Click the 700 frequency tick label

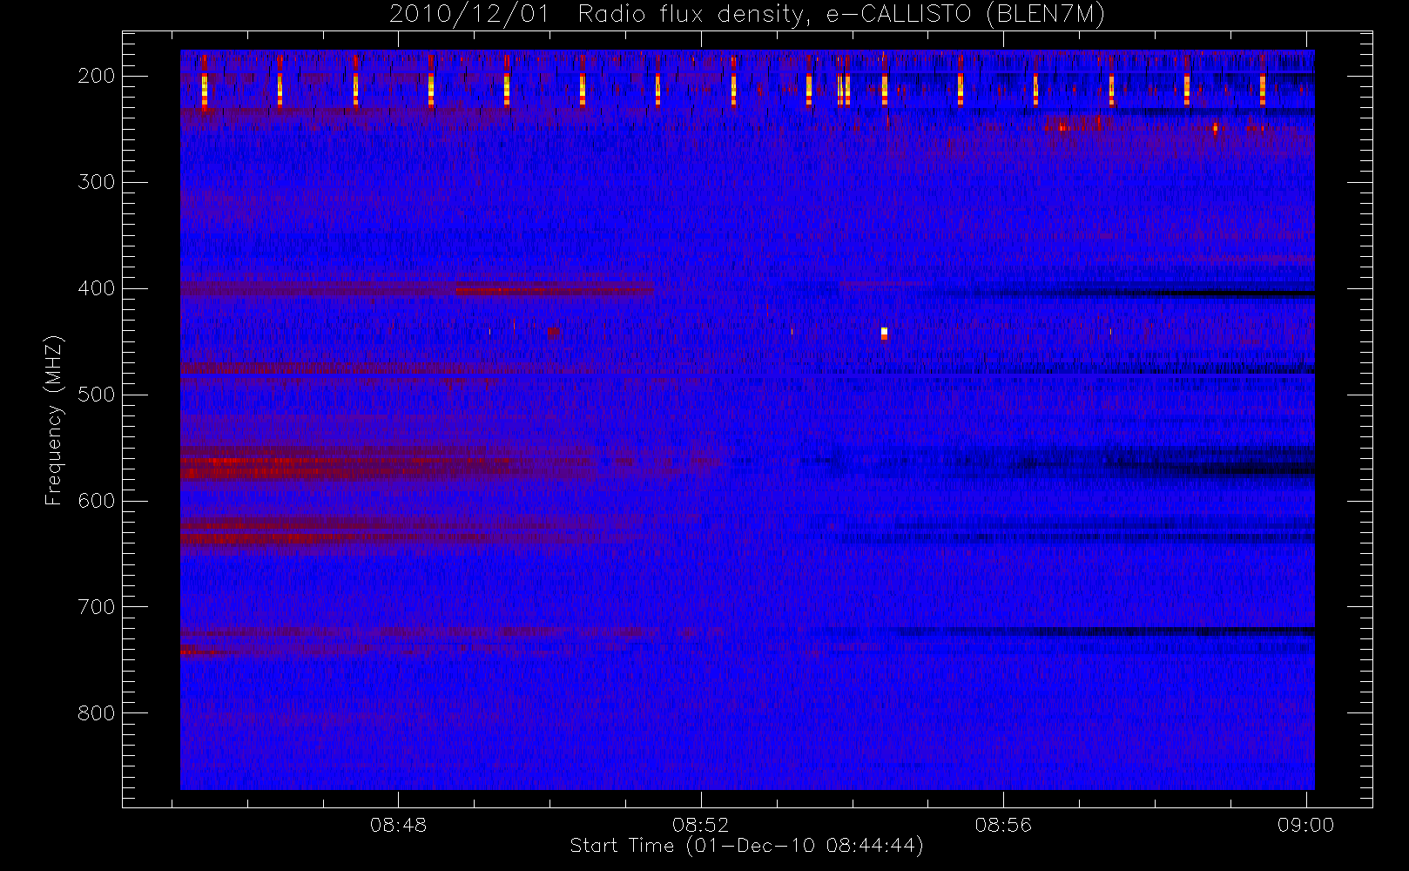click(x=97, y=607)
